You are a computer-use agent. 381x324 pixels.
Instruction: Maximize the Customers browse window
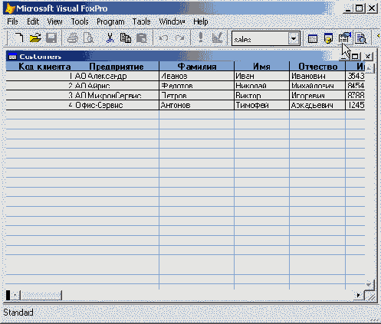(x=355, y=57)
